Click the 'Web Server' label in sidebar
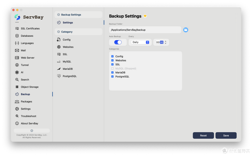 pyautogui.click(x=28, y=58)
